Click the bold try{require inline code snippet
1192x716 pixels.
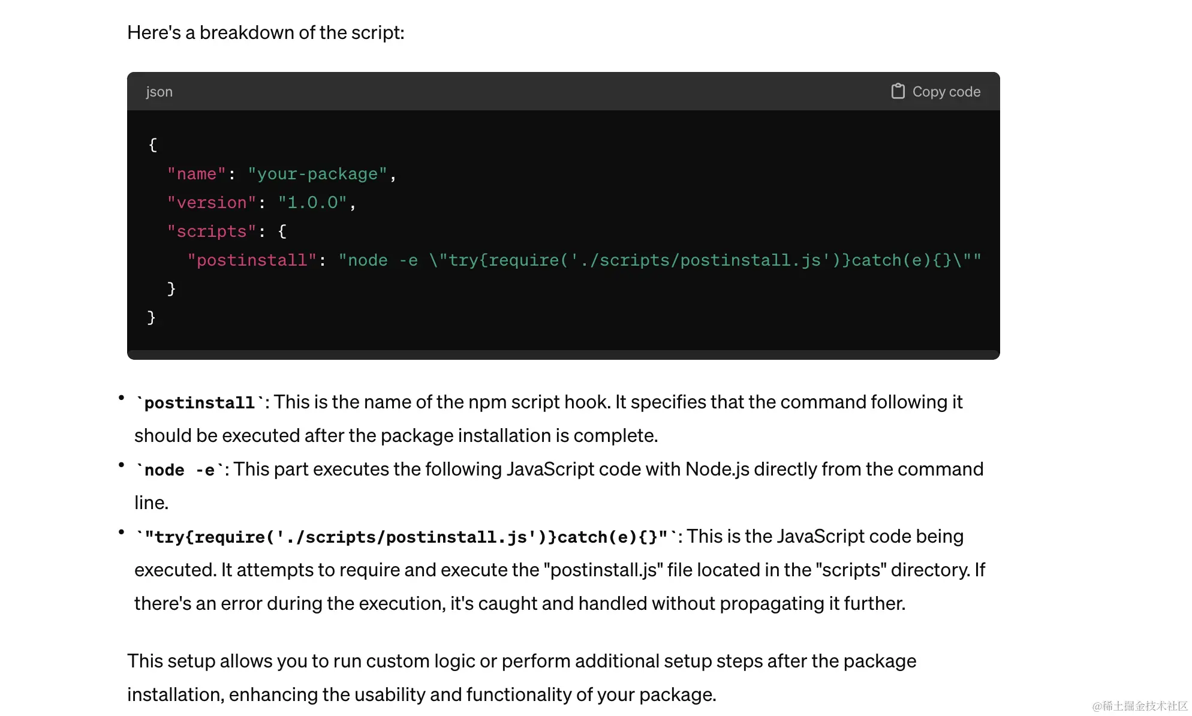407,537
